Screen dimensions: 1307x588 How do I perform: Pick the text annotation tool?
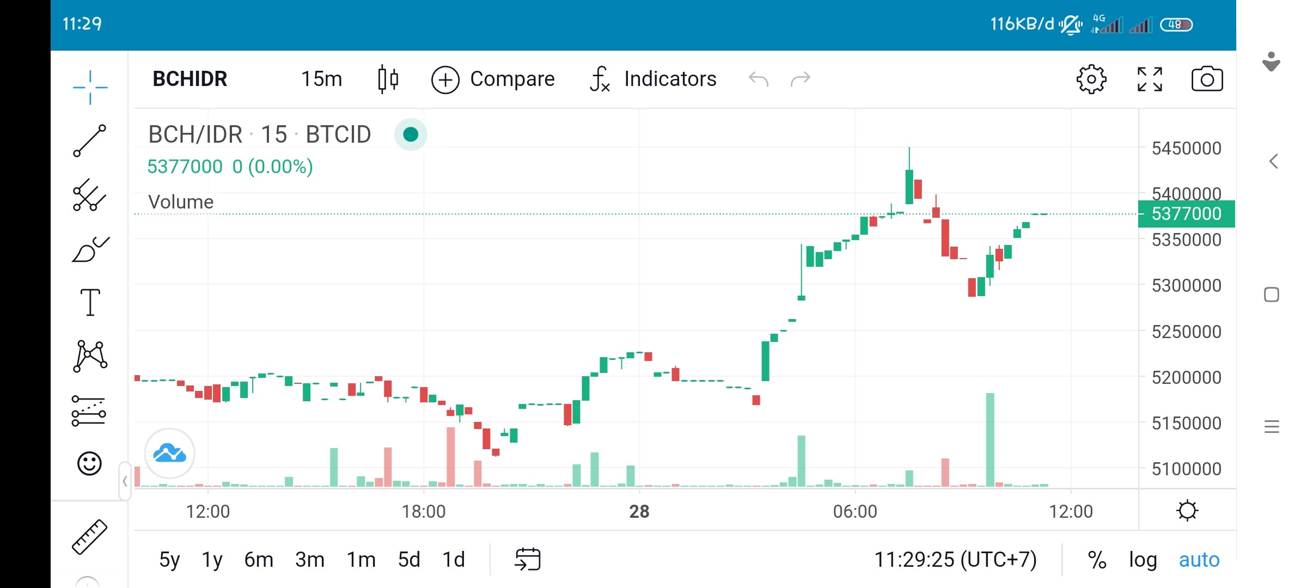pyautogui.click(x=90, y=303)
